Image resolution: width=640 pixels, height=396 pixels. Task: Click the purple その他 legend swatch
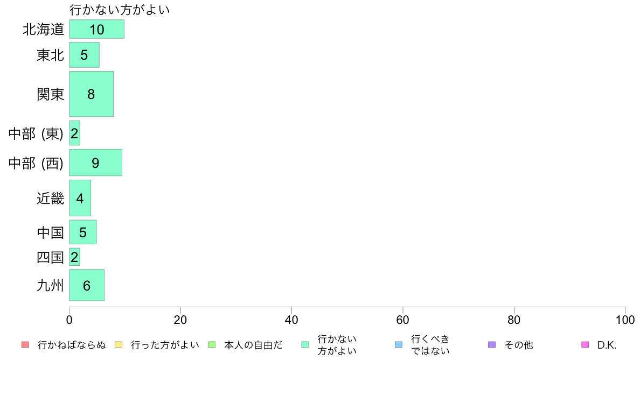point(492,344)
